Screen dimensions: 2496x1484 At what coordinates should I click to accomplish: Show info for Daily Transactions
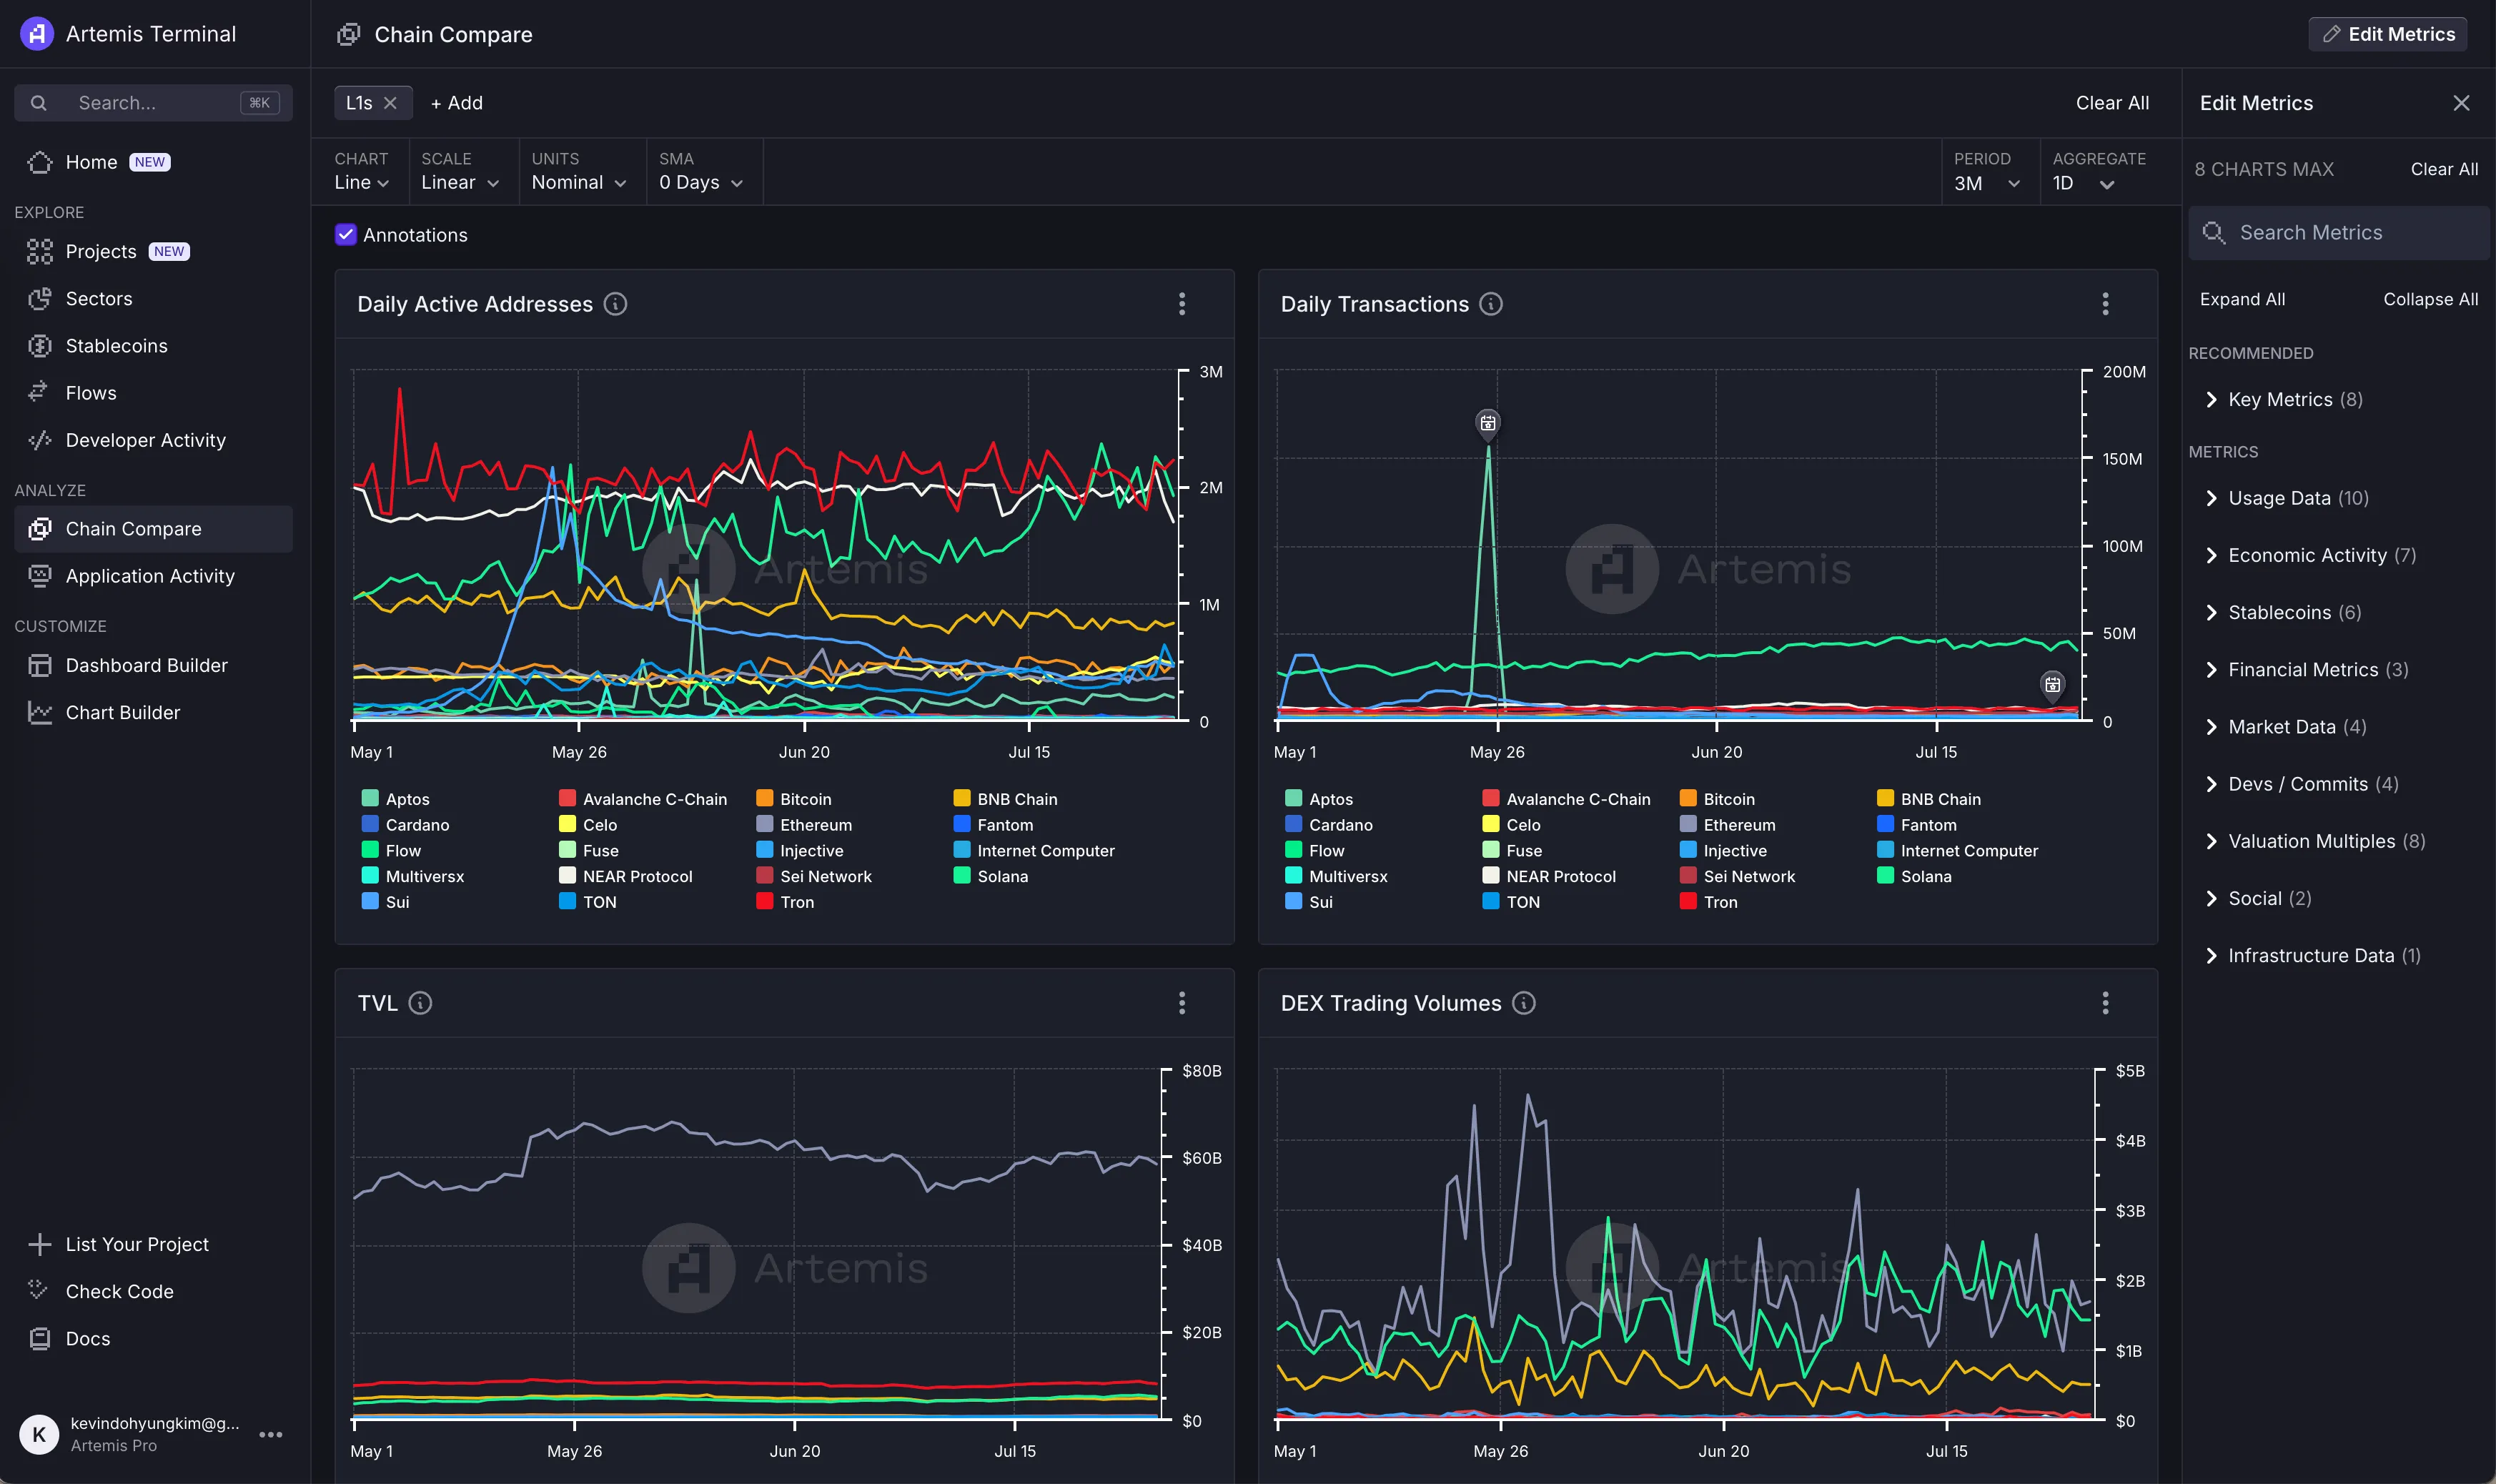[1492, 304]
